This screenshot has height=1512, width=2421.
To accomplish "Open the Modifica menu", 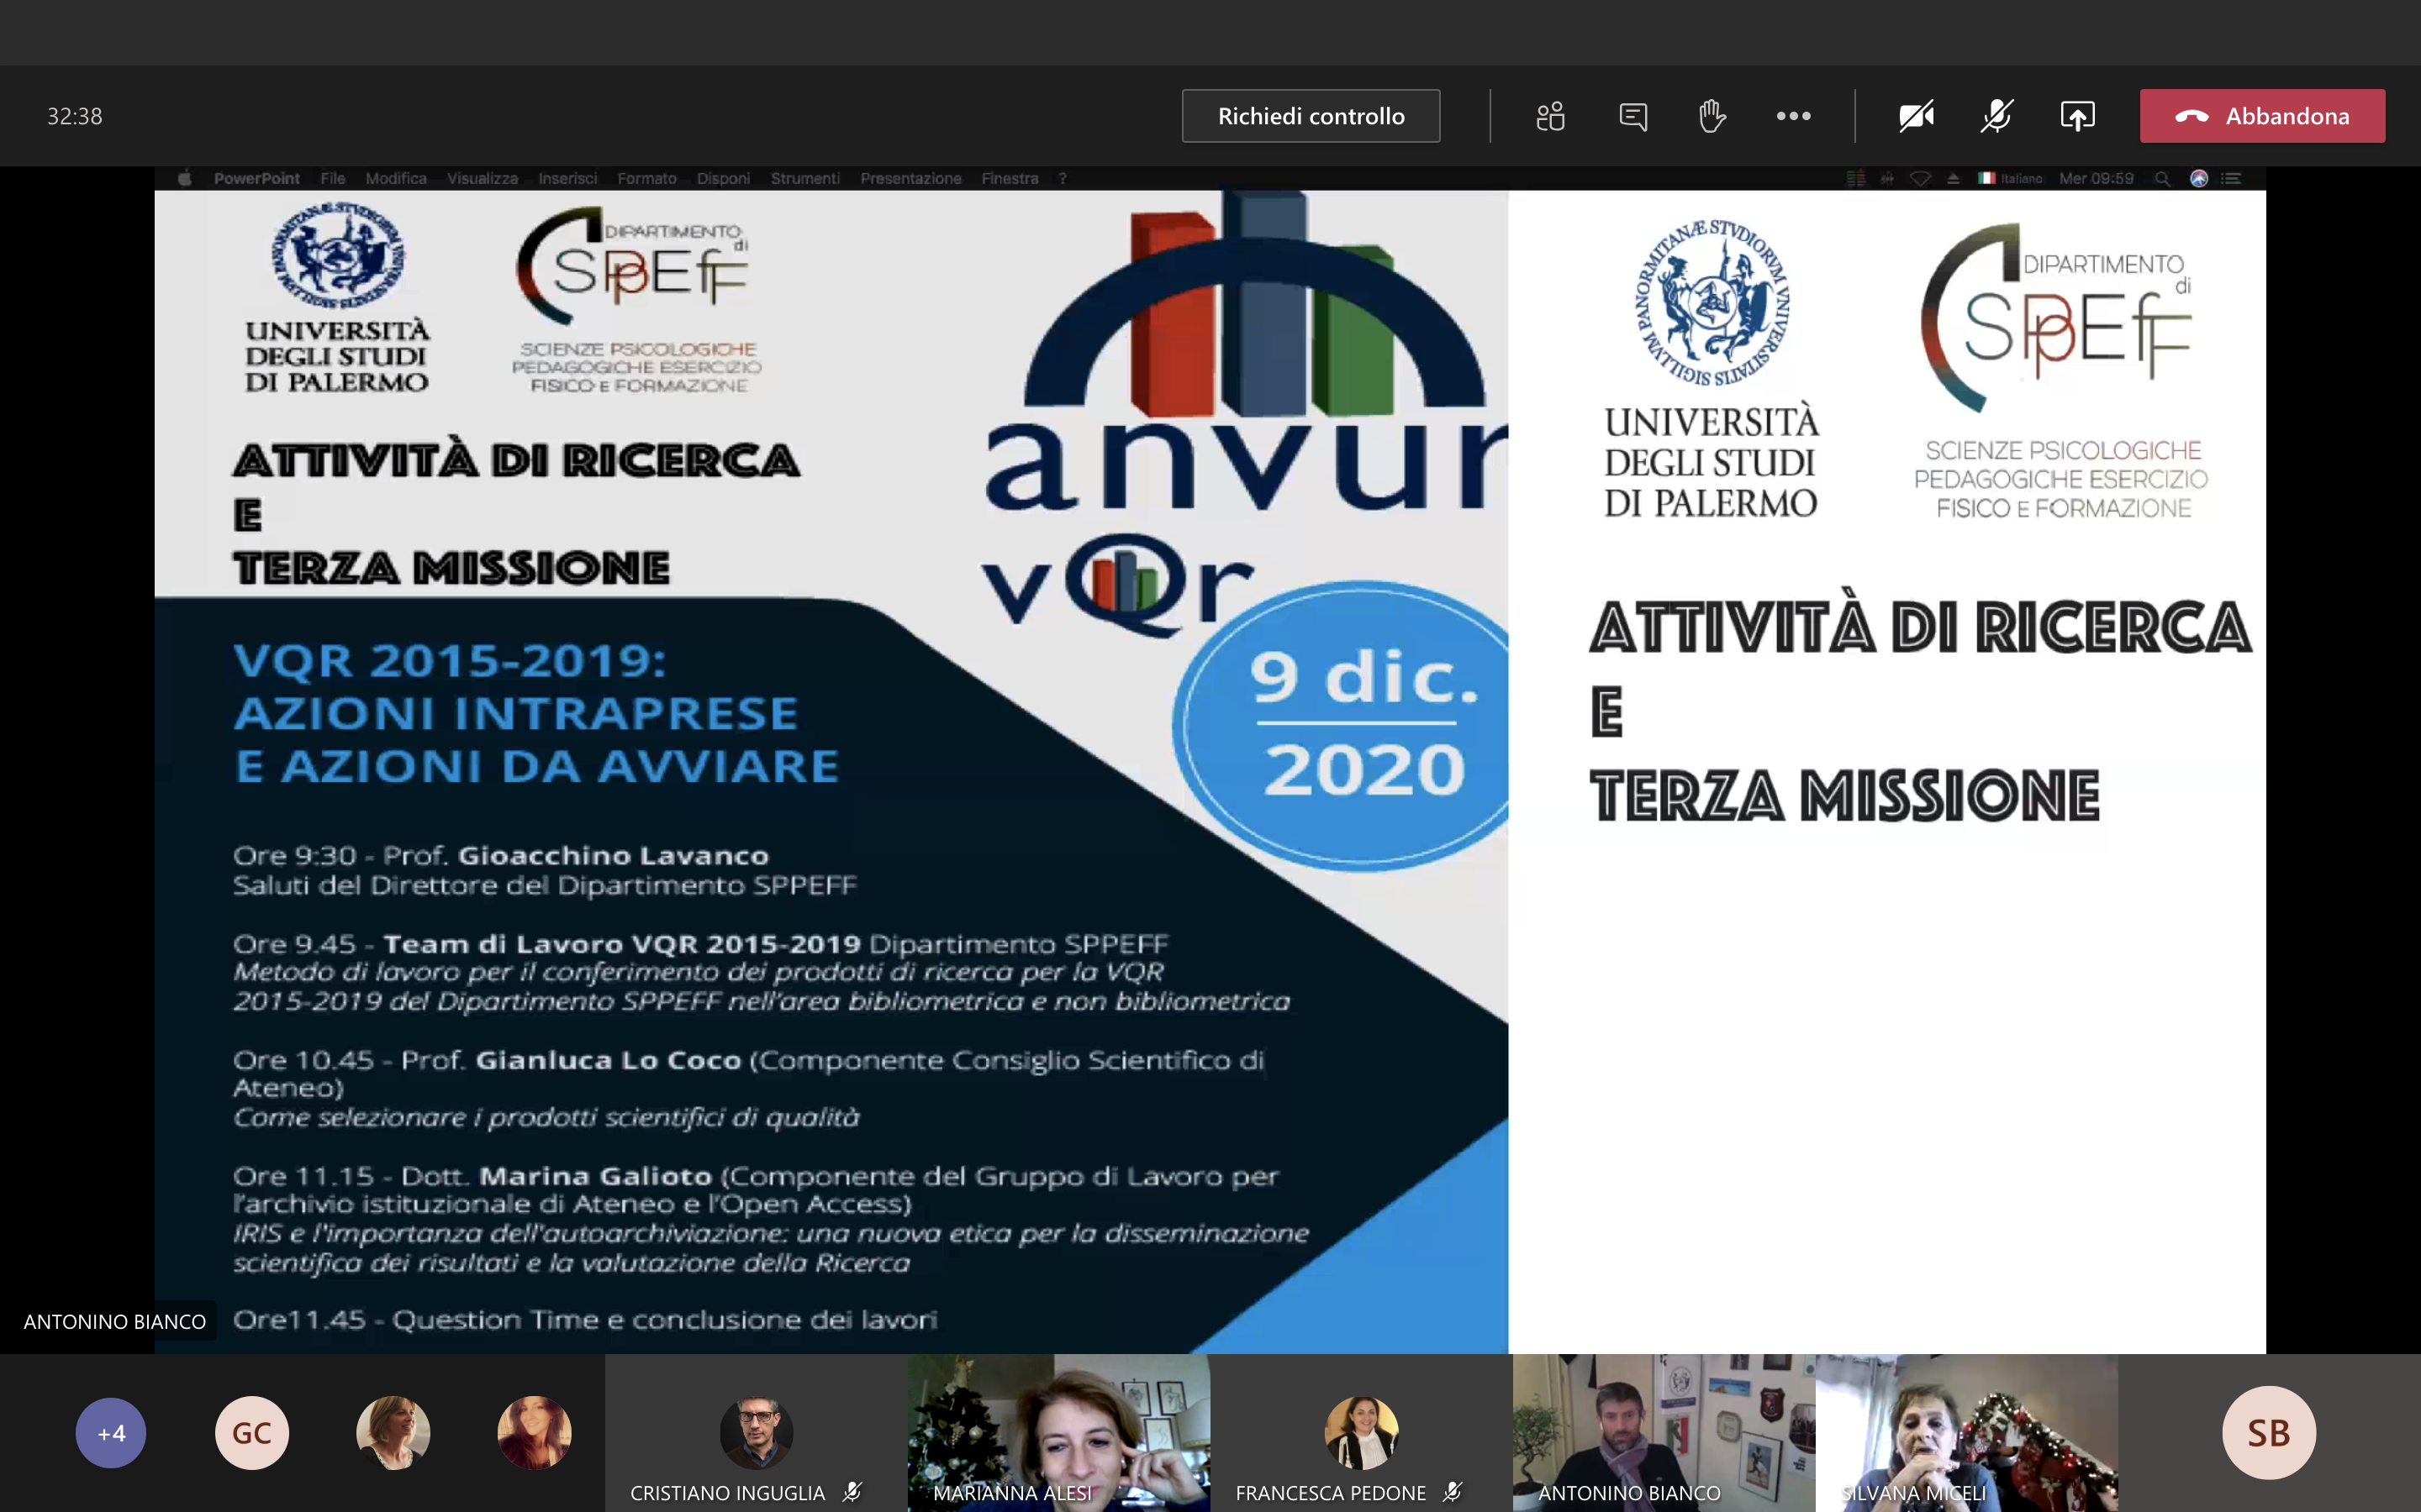I will coord(395,178).
